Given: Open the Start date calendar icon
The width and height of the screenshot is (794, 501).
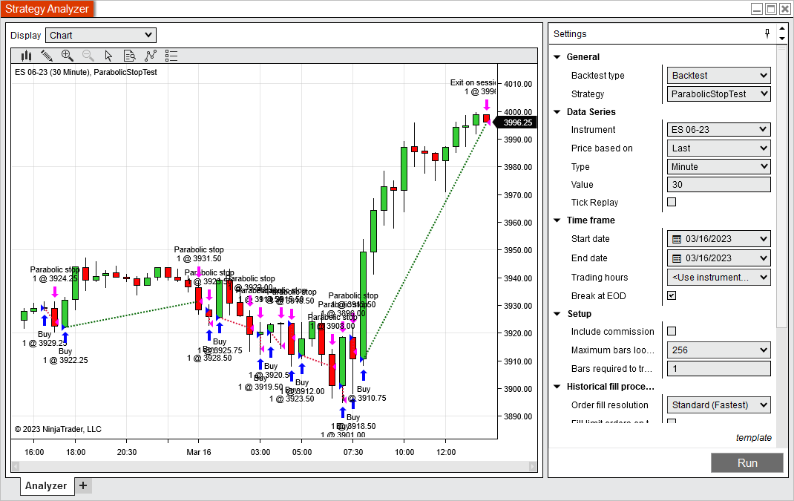Looking at the screenshot, I should pos(677,239).
